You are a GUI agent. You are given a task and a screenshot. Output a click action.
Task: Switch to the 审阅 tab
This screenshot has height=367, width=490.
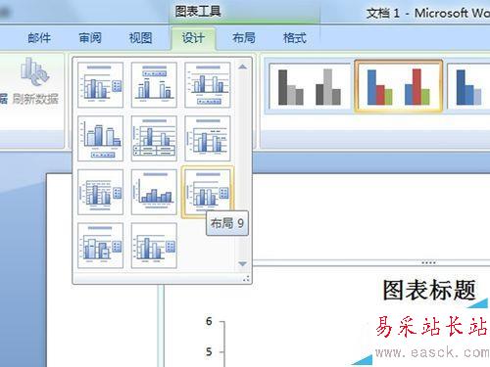(90, 38)
